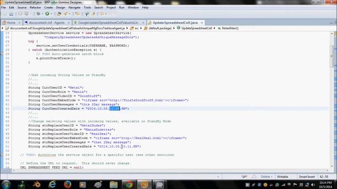Click the src breadcrumb item
337x189 pixels.
(x=135, y=28)
